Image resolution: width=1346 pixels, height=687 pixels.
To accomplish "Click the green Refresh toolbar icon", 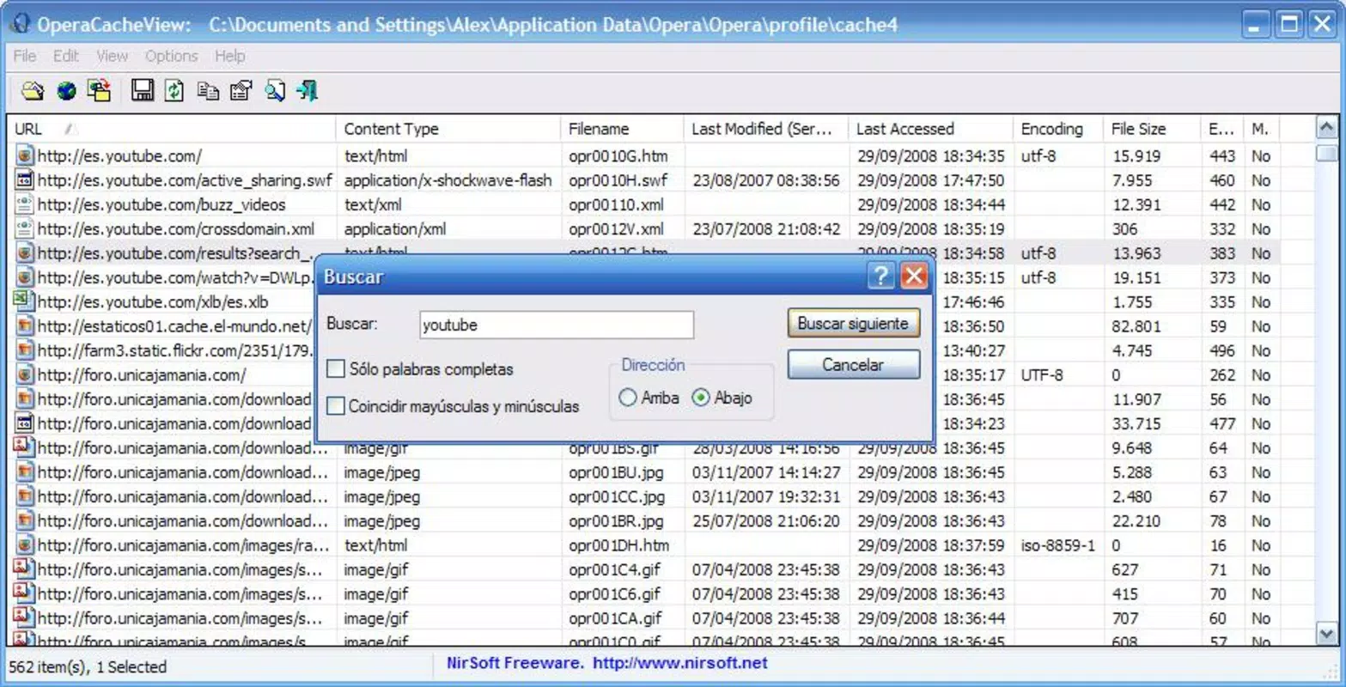I will 174,91.
